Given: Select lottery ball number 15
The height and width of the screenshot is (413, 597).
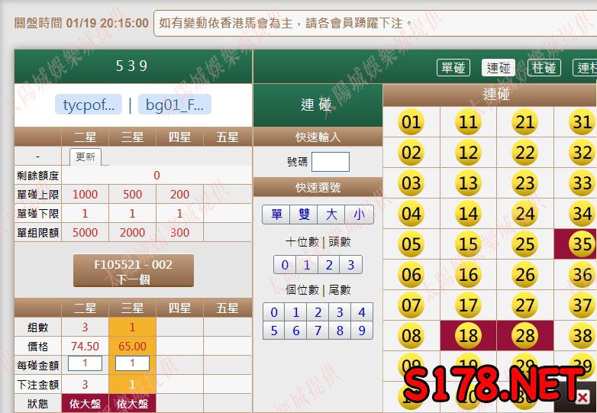Looking at the screenshot, I should (x=468, y=244).
